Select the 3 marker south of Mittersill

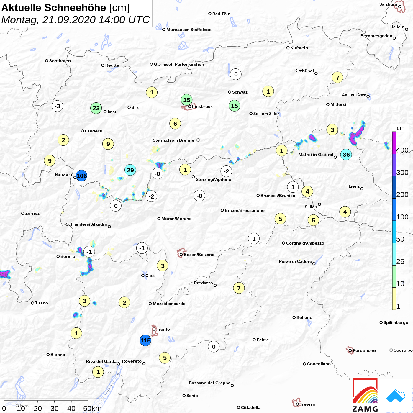pos(332,130)
